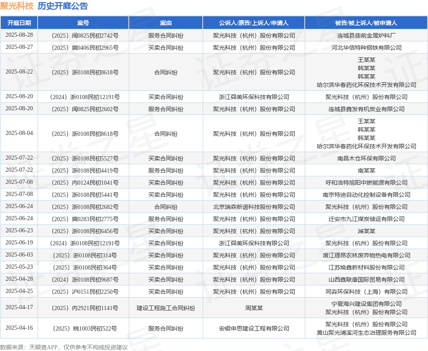Viewport: 428px width, 351px height.
Task: Click the date 2025-04-16
Action: (19, 328)
